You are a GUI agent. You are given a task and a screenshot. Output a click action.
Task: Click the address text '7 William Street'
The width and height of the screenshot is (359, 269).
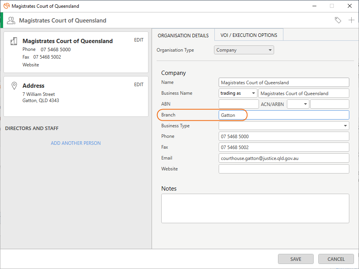39,94
